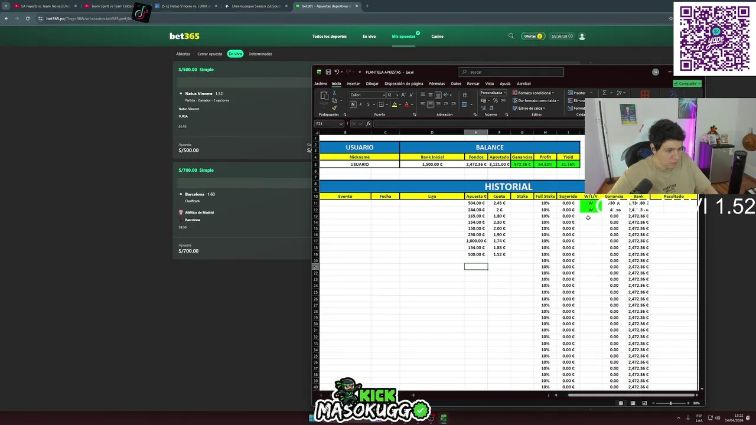
Task: Apply the yellow fill color bucket
Action: [x=395, y=104]
